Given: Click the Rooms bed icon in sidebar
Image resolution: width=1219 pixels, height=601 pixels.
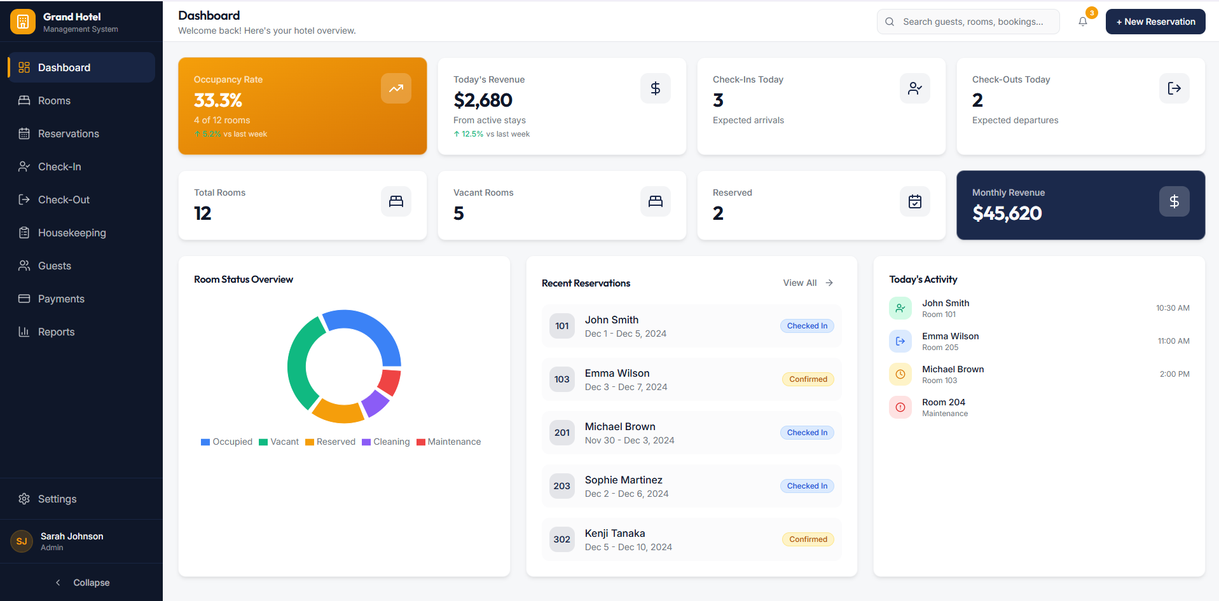Looking at the screenshot, I should [24, 100].
